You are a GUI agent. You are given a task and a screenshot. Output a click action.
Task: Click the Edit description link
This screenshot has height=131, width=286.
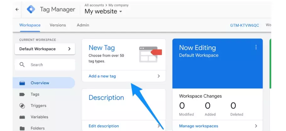(104, 126)
